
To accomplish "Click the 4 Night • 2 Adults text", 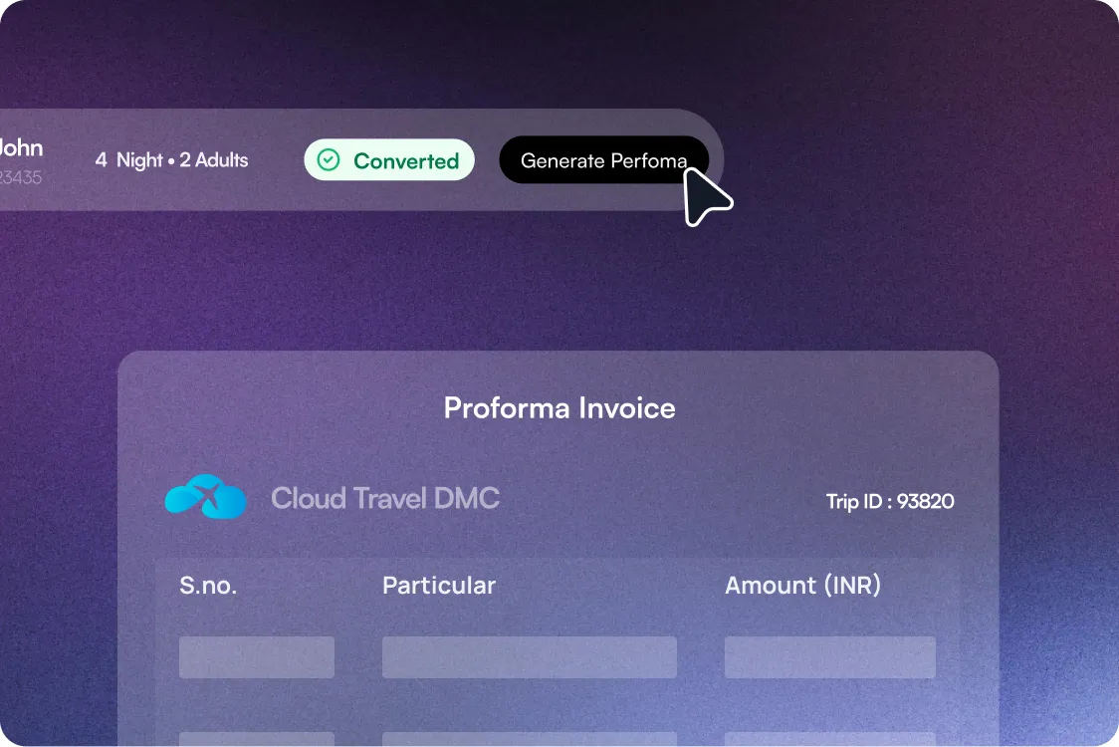I will [172, 160].
